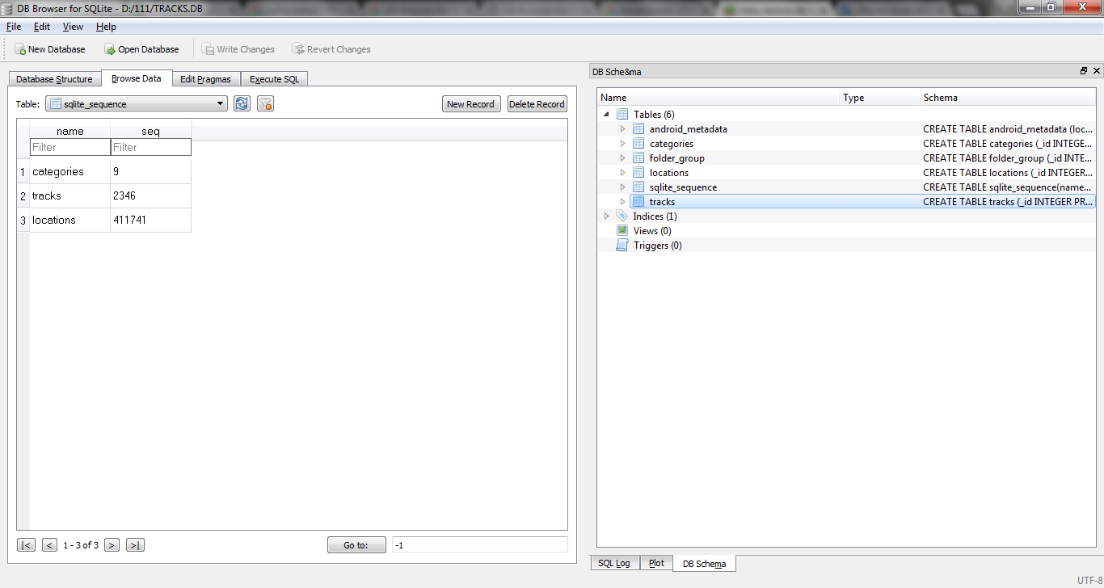
Task: Collapse the Tables (6) tree node
Action: (607, 115)
